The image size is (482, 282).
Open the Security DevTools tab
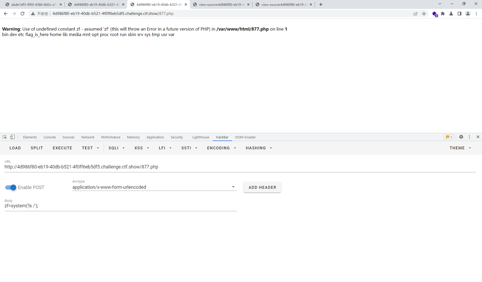[177, 137]
